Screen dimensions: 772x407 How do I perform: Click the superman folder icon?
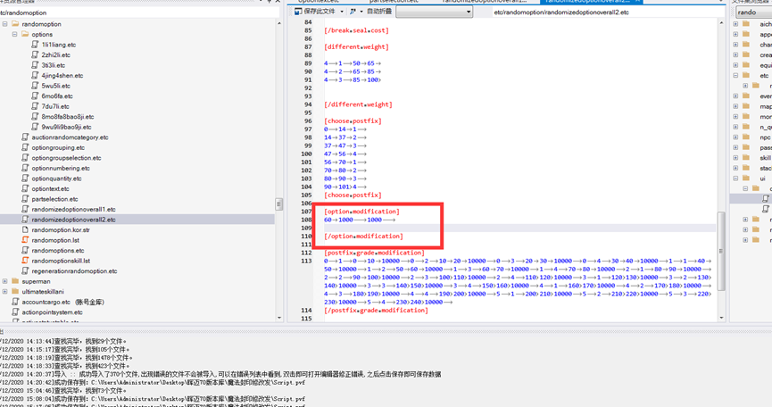tap(15, 281)
